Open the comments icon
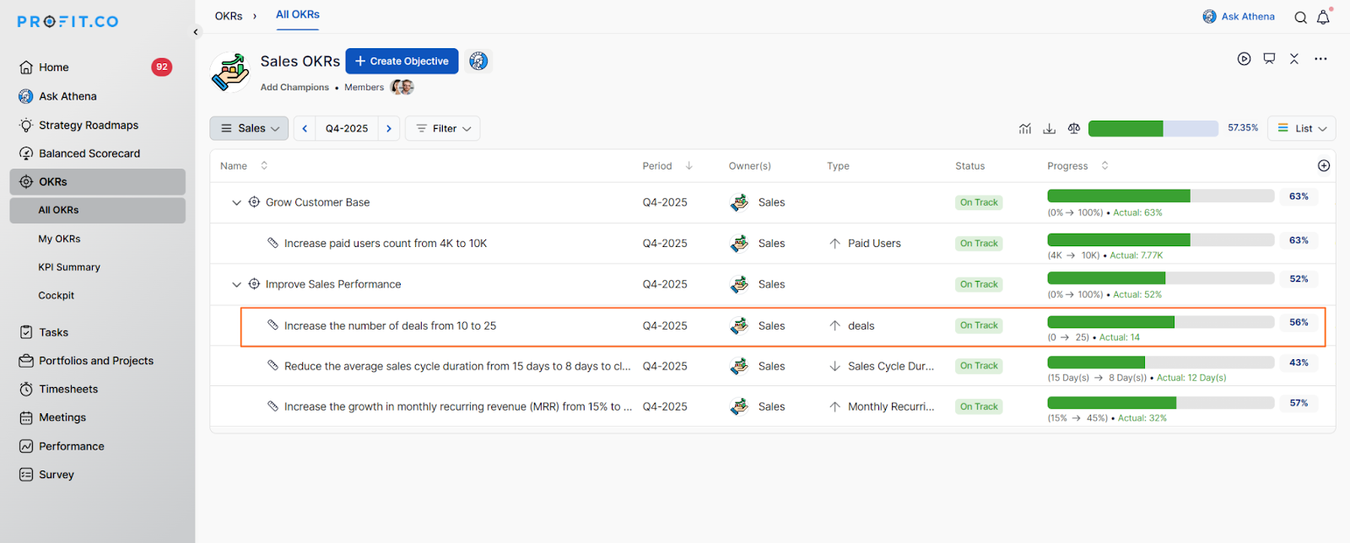The width and height of the screenshot is (1350, 543). click(1269, 59)
